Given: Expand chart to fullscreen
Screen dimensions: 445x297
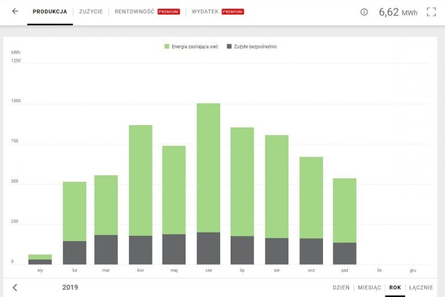Looking at the screenshot, I should [431, 12].
